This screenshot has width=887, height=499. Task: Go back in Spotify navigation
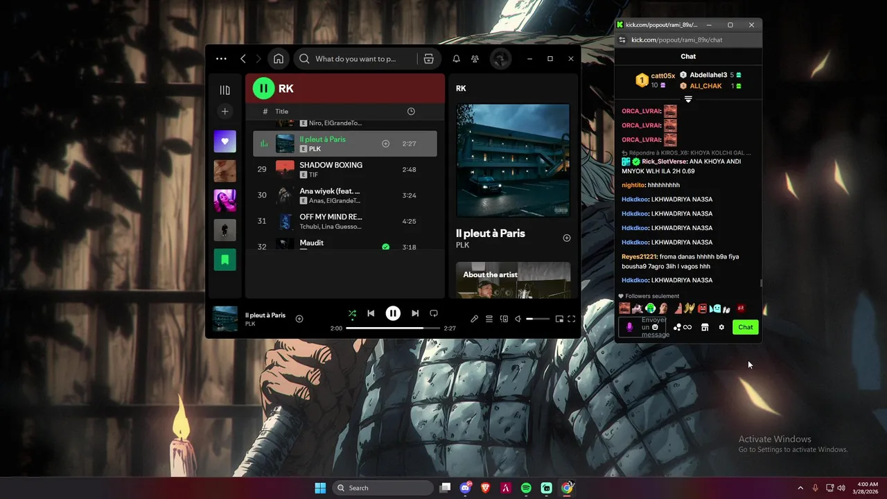point(243,59)
